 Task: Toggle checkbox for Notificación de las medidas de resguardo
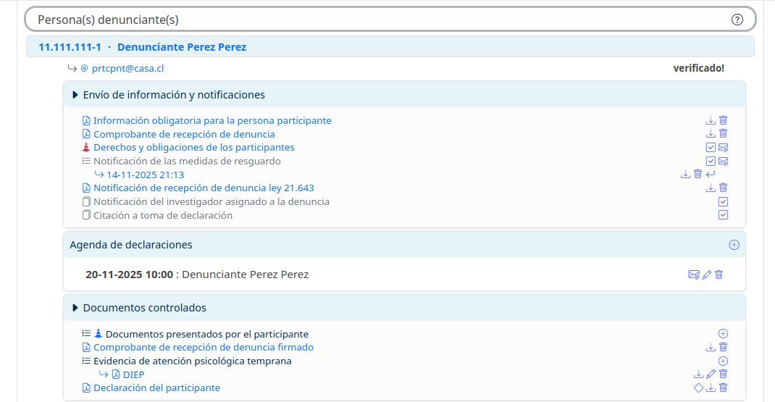[x=711, y=162]
